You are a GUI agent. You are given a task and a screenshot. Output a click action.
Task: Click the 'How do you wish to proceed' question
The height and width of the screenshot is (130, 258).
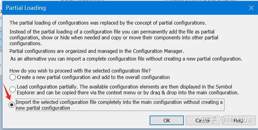coord(80,70)
